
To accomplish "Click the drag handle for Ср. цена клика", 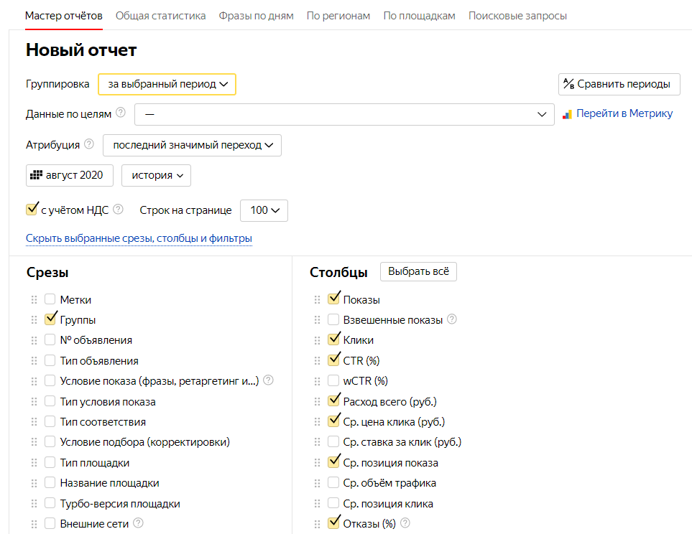I will tap(317, 422).
